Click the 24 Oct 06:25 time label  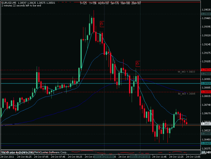point(24,157)
